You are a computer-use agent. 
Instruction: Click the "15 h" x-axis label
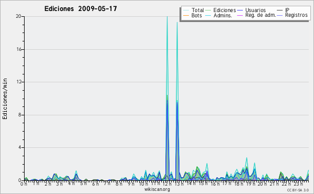click(x=203, y=184)
